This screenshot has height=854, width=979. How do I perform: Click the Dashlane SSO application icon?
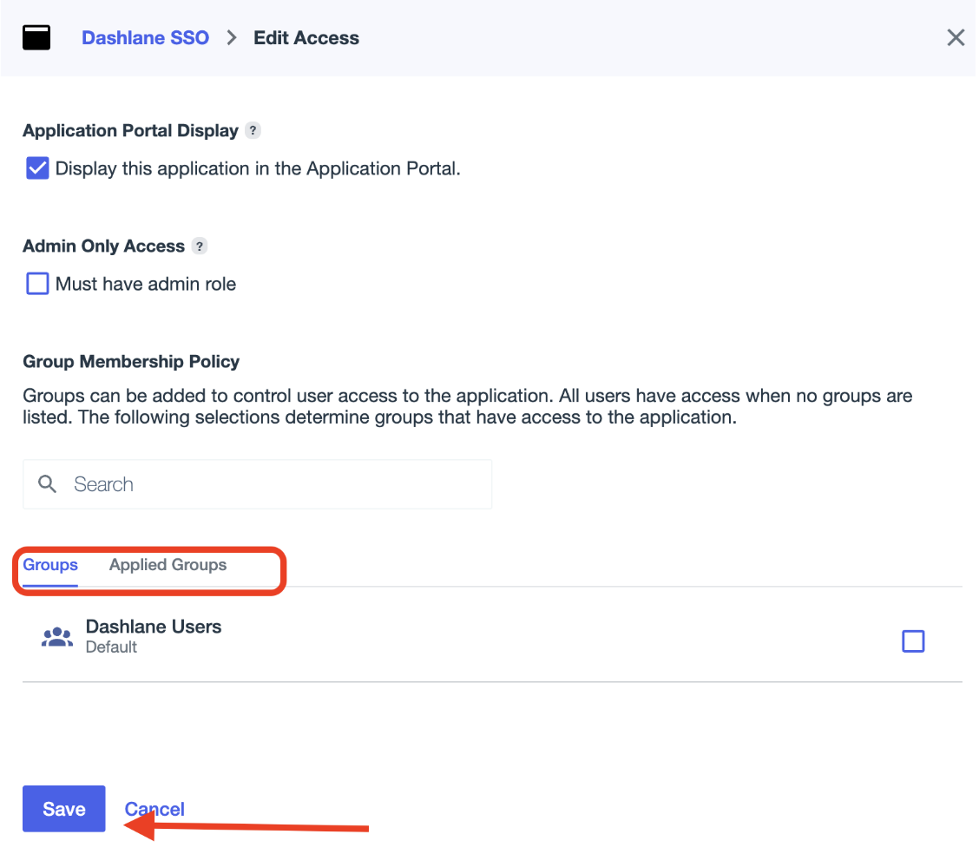tap(36, 38)
